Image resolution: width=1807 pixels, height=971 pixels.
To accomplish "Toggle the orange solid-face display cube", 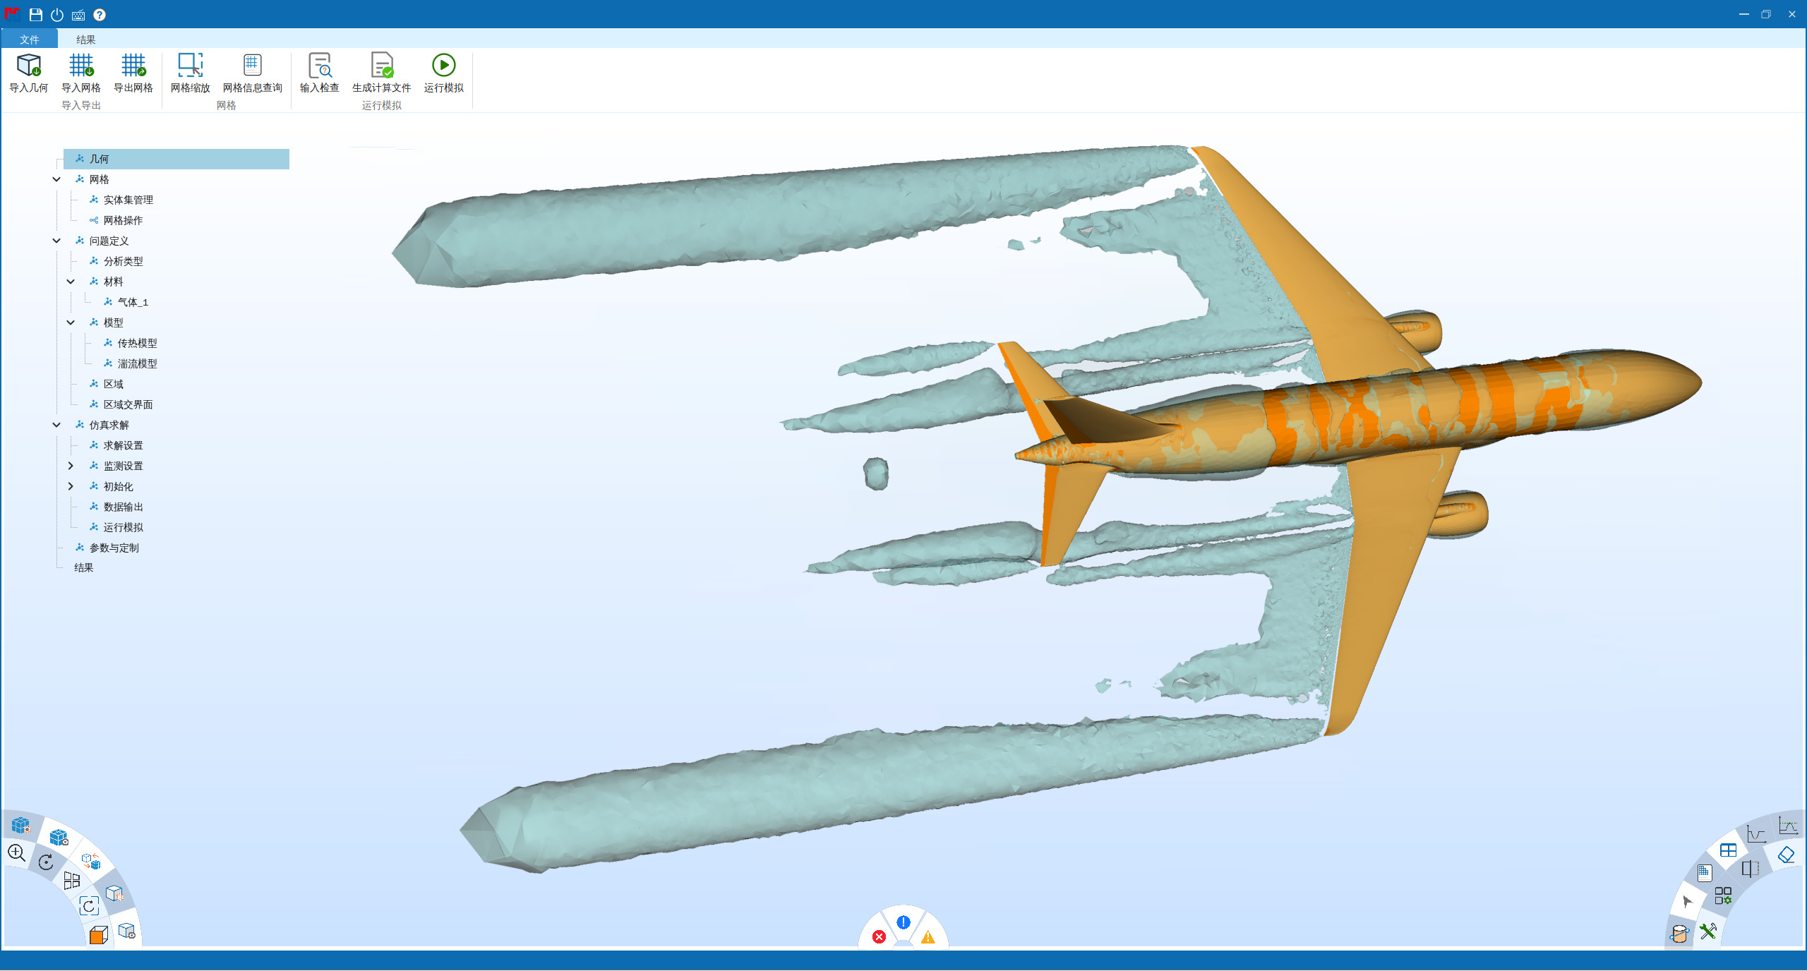I will click(99, 935).
